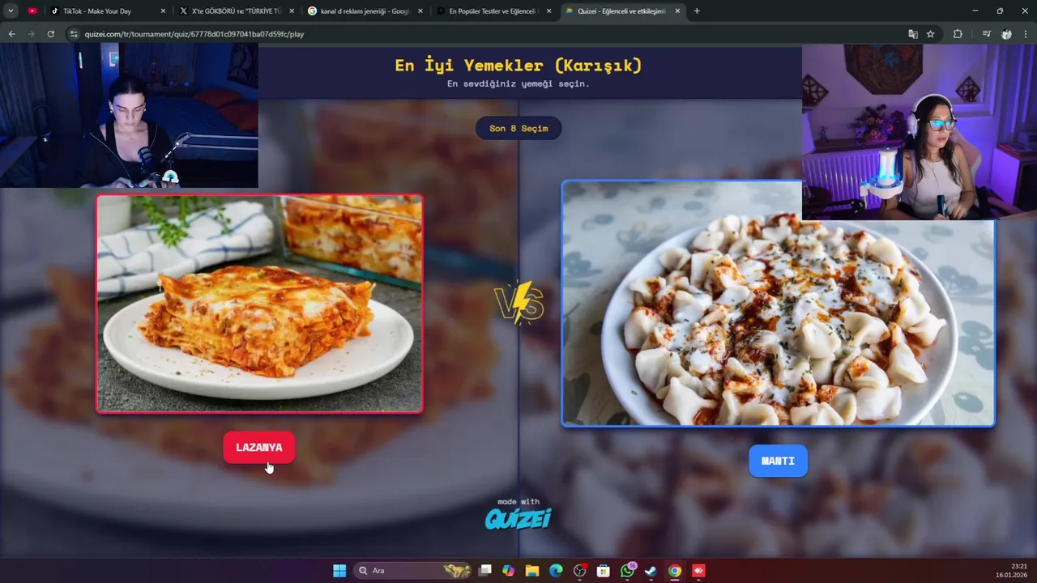Viewport: 1037px width, 583px height.
Task: Open Chrome from taskbar
Action: [674, 571]
